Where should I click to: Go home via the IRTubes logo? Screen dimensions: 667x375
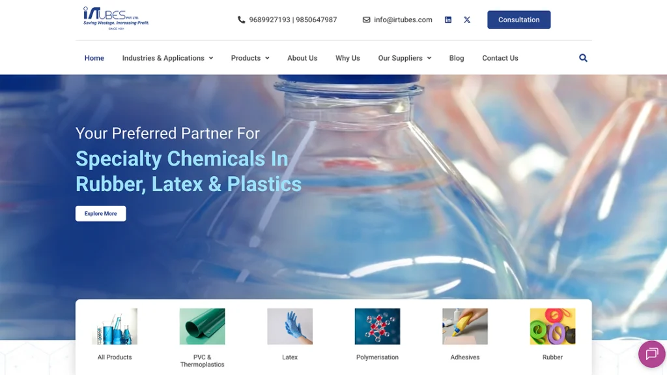[x=116, y=18]
